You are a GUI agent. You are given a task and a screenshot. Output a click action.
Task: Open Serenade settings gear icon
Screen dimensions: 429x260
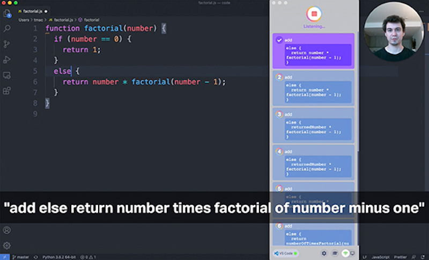[x=324, y=253]
